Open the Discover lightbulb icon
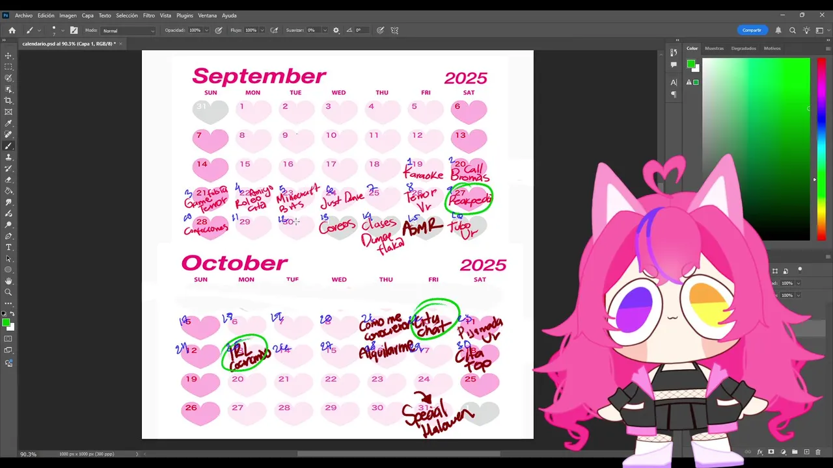Viewport: 833px width, 468px height. (806, 30)
